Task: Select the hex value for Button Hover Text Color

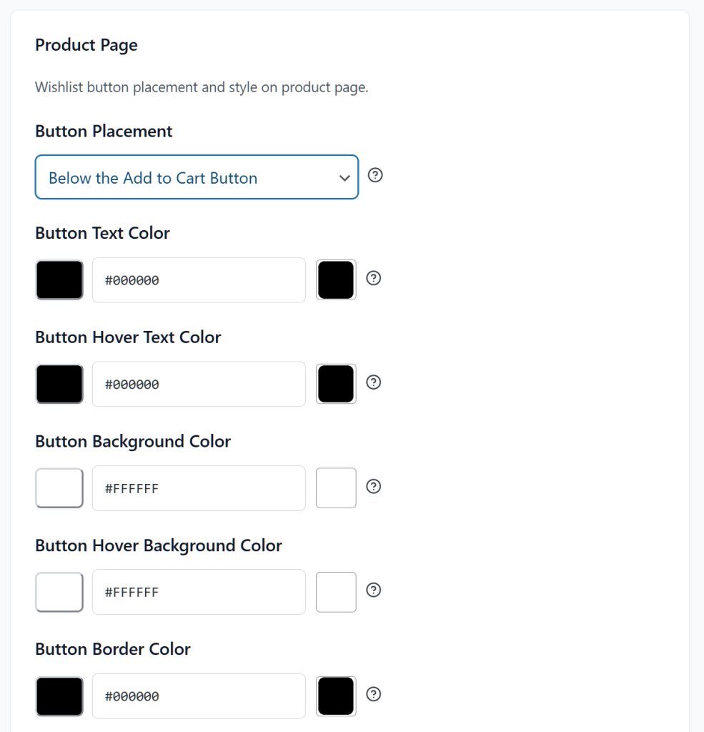Action: pyautogui.click(x=198, y=383)
